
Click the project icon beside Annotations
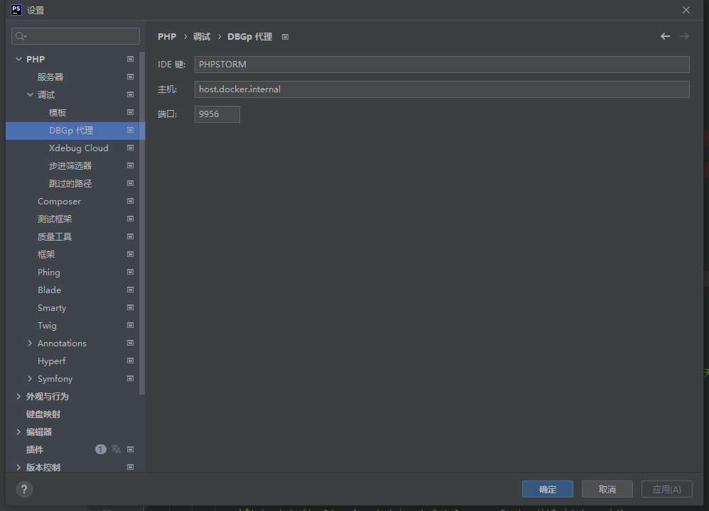[130, 343]
